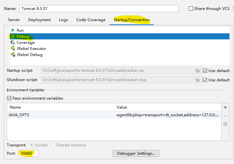The image size is (234, 164).
Task: Select Socket transport radio button
Action: click(31, 145)
